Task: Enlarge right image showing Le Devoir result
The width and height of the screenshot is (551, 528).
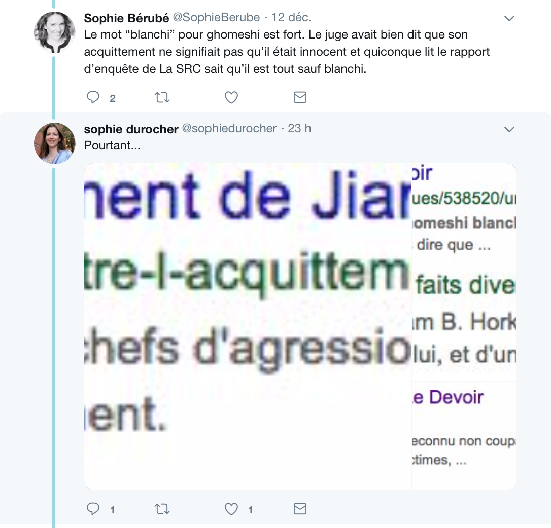Action: [x=464, y=326]
